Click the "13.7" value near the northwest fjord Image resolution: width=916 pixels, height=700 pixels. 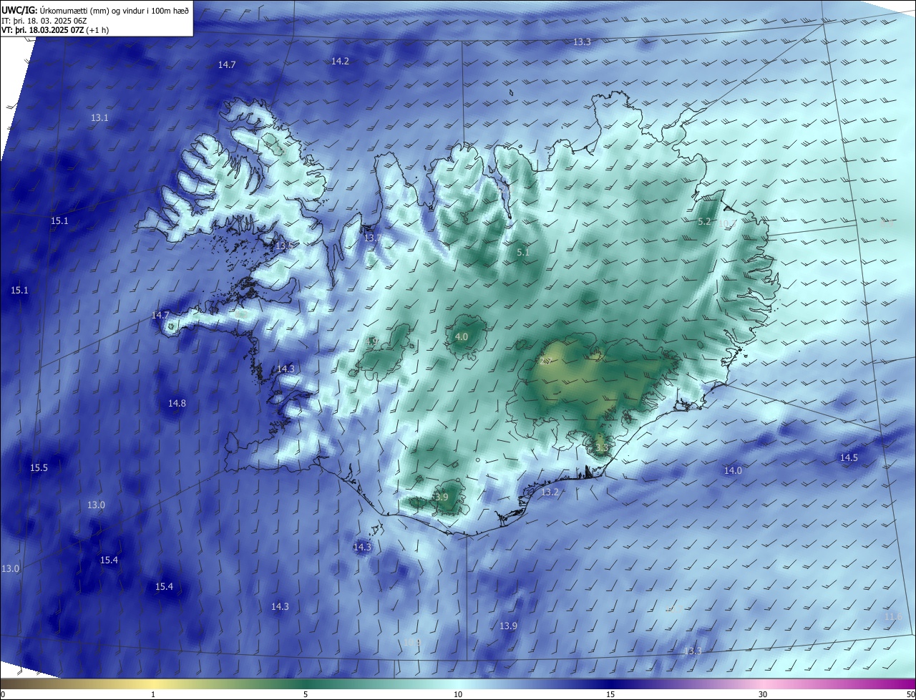[371, 238]
